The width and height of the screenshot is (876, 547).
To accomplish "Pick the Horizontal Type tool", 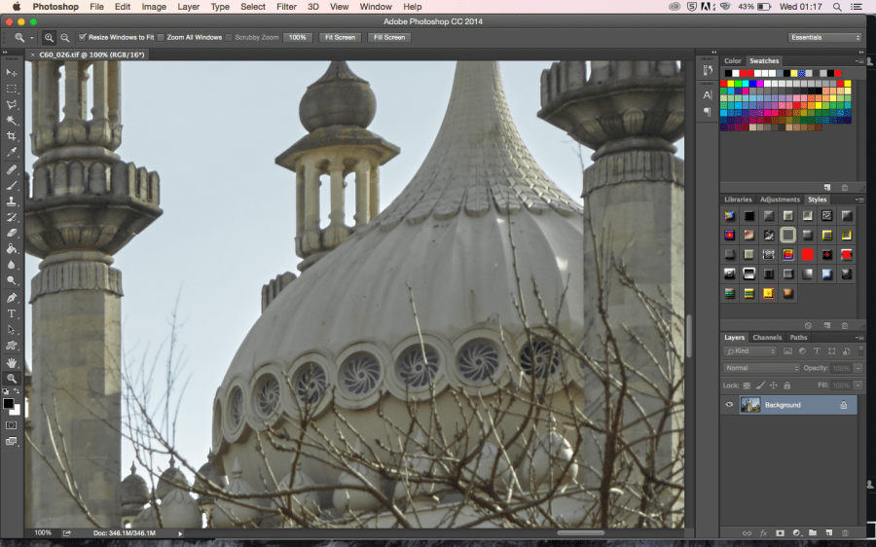I will 12,313.
